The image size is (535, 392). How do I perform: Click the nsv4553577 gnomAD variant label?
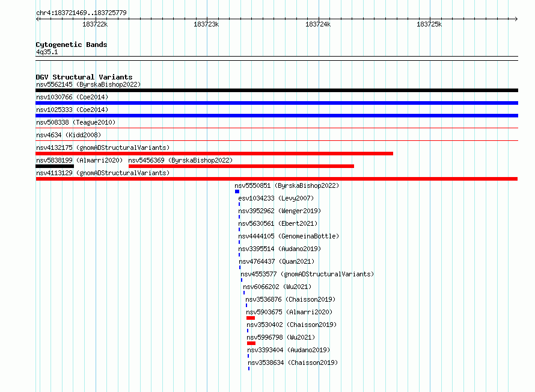coord(307,274)
